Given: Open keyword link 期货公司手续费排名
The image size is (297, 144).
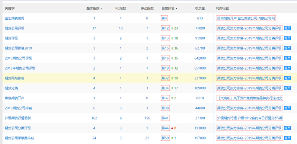Looking at the screenshot, I should coord(19,138).
